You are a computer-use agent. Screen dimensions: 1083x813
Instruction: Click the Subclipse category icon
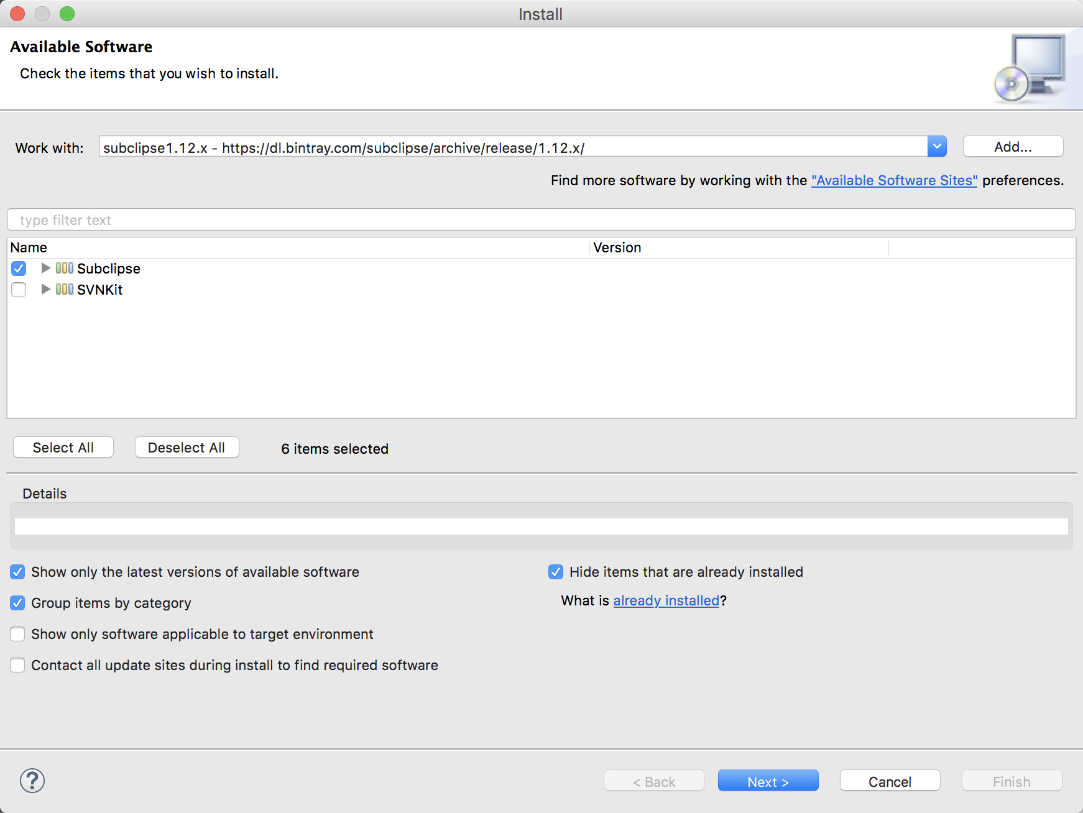[64, 269]
